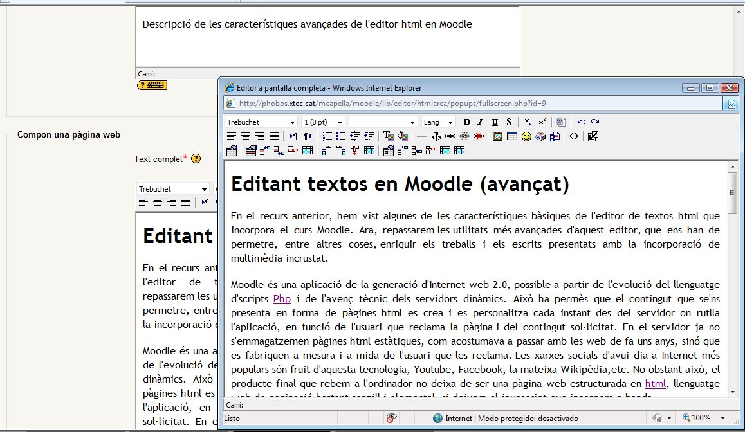
Task: Click the popup blocker status icon
Action: point(391,419)
